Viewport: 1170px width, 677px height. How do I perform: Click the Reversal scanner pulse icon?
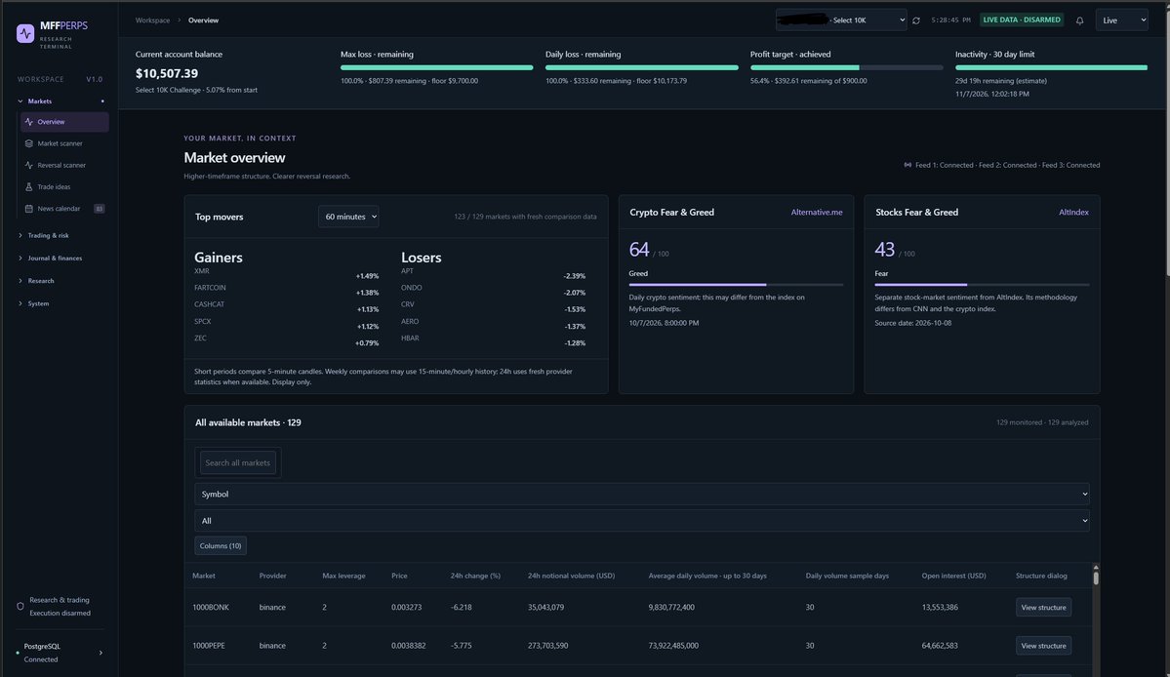point(29,165)
